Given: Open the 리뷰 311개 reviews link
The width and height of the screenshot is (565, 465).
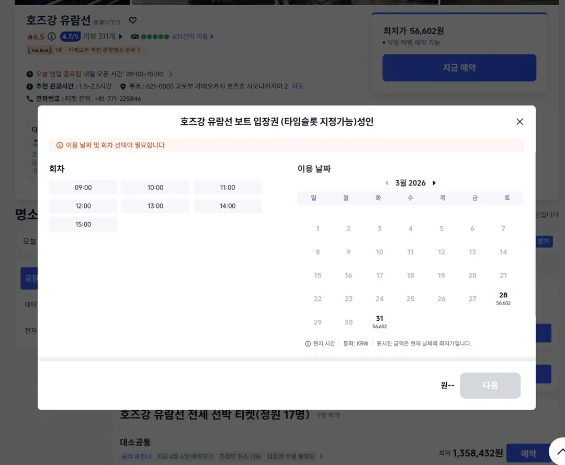Looking at the screenshot, I should click(103, 37).
